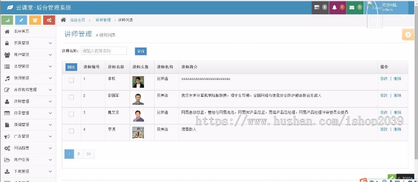Tick the checkbox for lecturer 魏文庆
Screen dimensions: 418x182
click(x=72, y=114)
